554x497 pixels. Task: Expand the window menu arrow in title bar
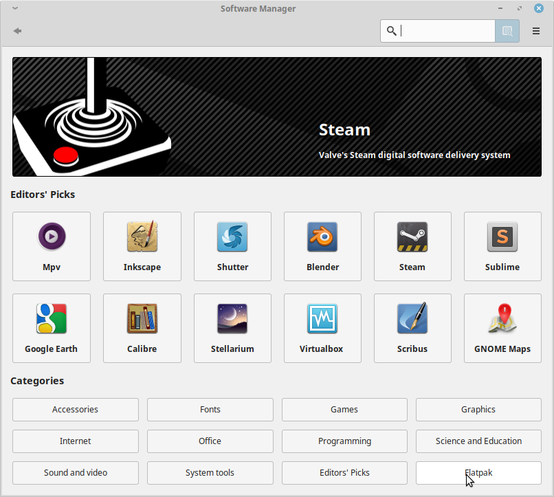point(15,9)
